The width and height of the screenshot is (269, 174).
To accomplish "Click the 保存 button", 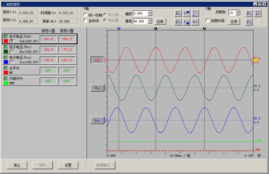I will point(43,165).
